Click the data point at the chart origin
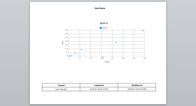The image size is (196, 106). pos(69,56)
